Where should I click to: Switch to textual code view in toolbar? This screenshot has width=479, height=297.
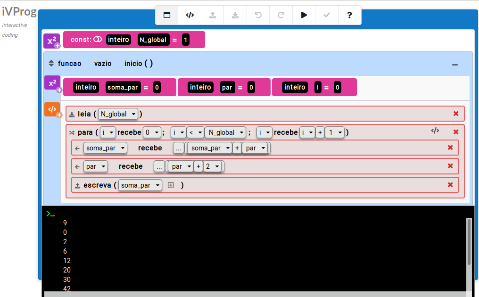(x=190, y=15)
